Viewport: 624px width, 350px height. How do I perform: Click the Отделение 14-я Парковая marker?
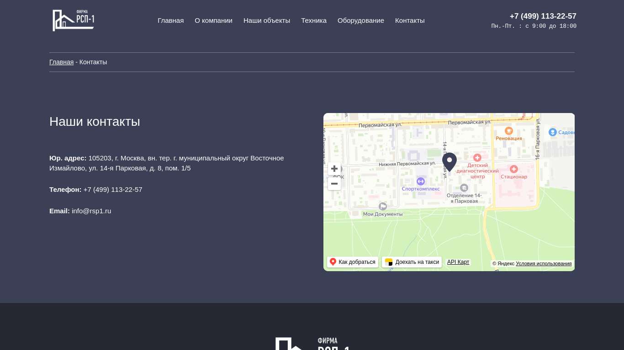pos(464,188)
